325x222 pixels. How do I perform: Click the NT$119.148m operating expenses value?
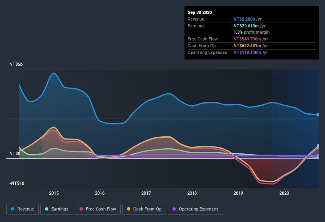(247, 52)
